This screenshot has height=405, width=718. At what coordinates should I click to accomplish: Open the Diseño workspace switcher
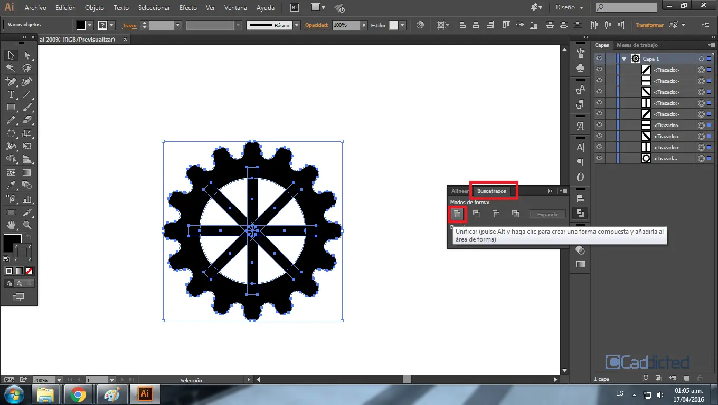(x=570, y=8)
